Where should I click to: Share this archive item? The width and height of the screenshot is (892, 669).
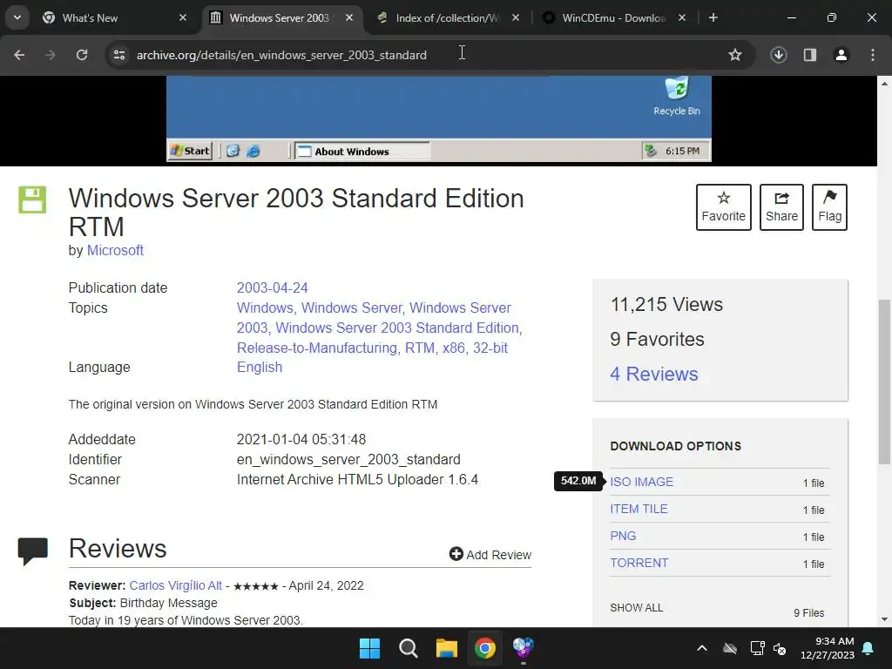(781, 207)
